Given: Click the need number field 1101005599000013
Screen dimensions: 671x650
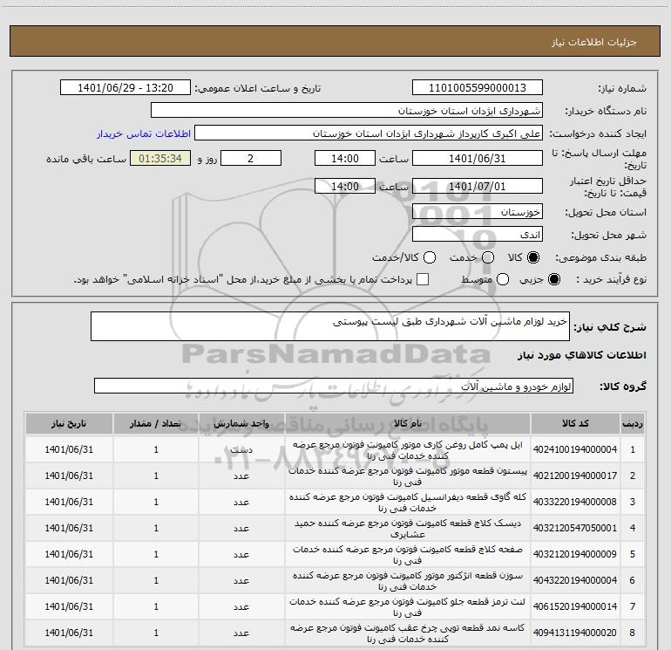Looking at the screenshot, I should [478, 88].
